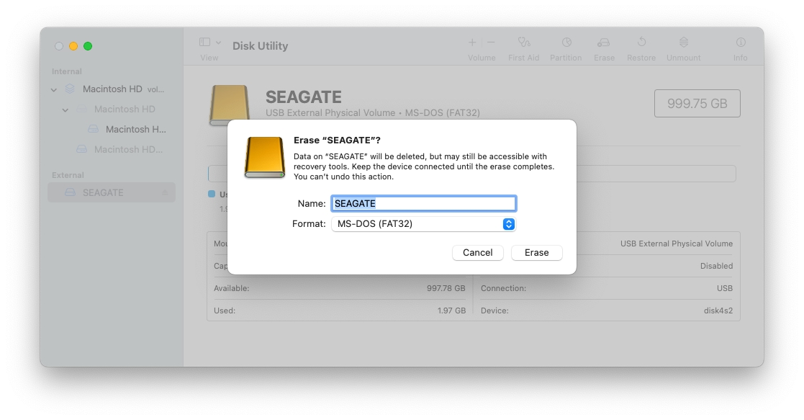Open the Partition tool in the toolbar

point(566,42)
